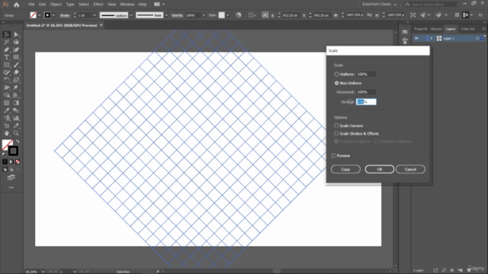This screenshot has width=488, height=274.
Task: Select the Artboard tool
Action: tap(7, 126)
